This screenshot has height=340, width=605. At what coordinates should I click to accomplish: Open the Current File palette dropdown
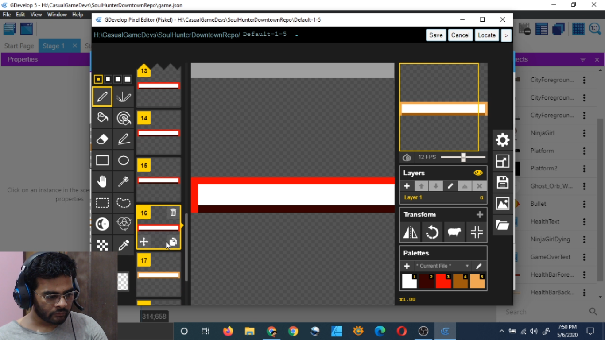click(x=442, y=266)
